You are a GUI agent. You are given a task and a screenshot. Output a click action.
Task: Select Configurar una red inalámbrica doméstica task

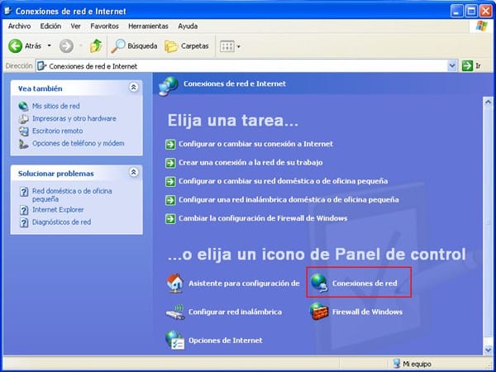[x=289, y=200]
